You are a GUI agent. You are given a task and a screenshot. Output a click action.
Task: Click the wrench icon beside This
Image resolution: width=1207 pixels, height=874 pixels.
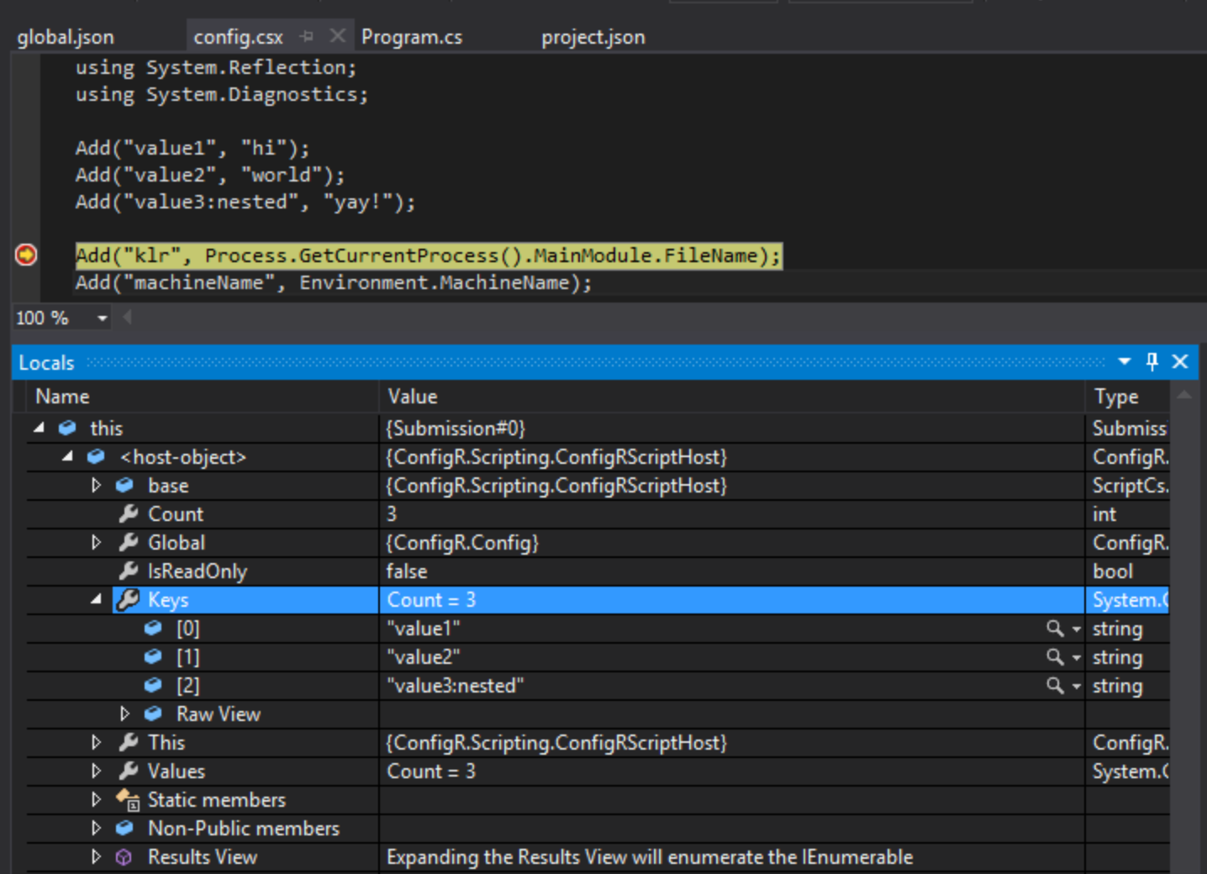pos(128,742)
